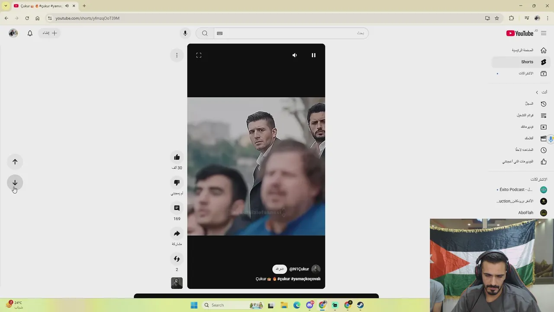This screenshot has height=312, width=554.
Task: Open the sound thumbnail below the remix button
Action: coord(177,283)
